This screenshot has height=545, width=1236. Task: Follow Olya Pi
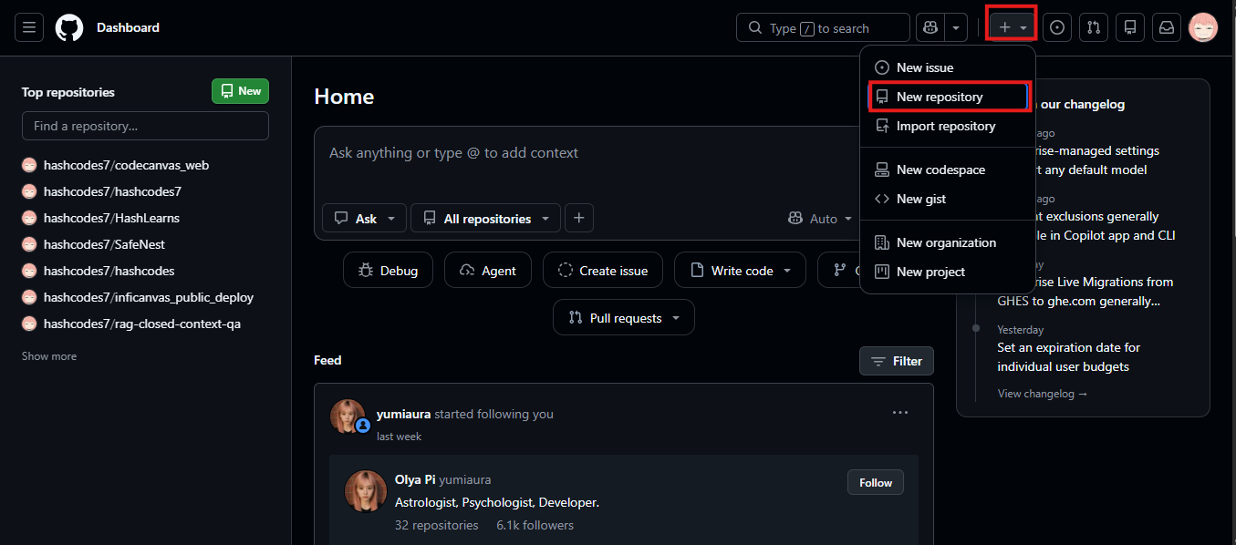point(876,483)
